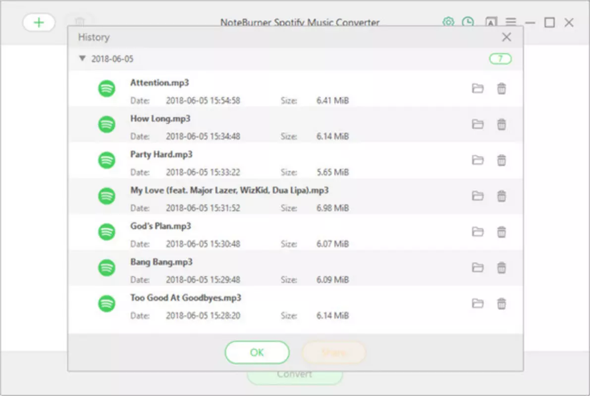The image size is (590, 396).
Task: Minimize the NoteBurner window
Action: [530, 23]
